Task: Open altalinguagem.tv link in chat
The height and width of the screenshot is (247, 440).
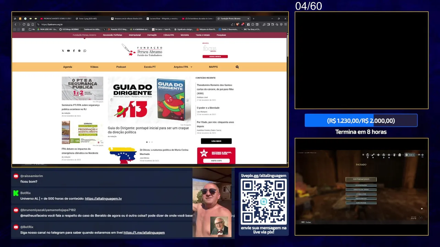Action: [x=103, y=199]
